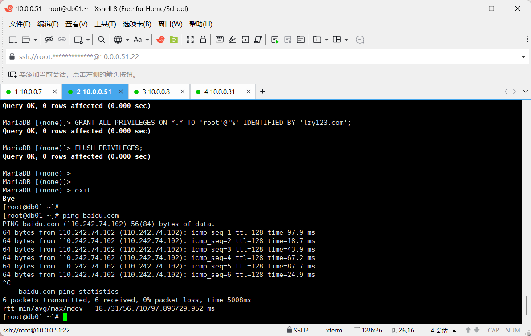
Task: Launch Xshell via red swirl icon
Action: click(x=160, y=40)
